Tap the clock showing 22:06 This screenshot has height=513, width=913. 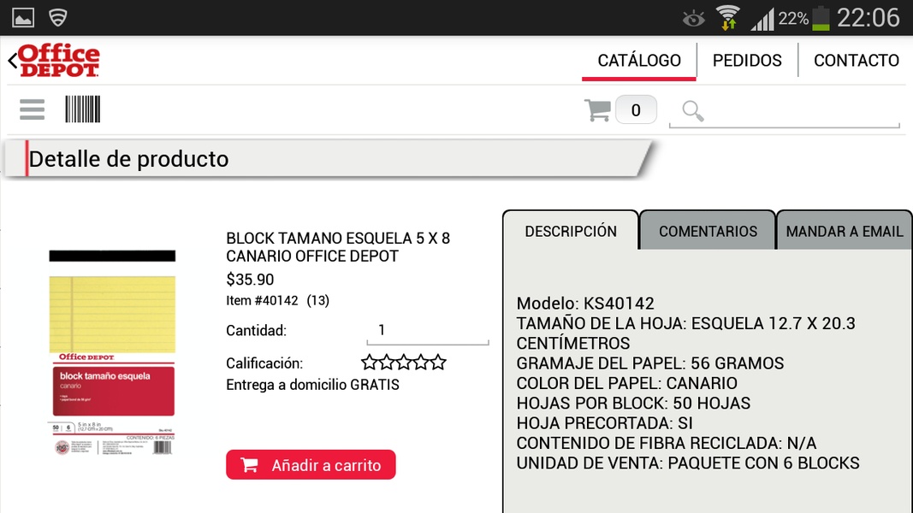tap(869, 17)
